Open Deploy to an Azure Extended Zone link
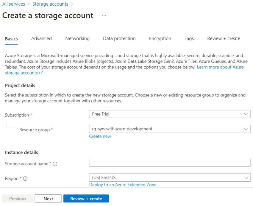This screenshot has width=253, height=206. pyautogui.click(x=123, y=185)
